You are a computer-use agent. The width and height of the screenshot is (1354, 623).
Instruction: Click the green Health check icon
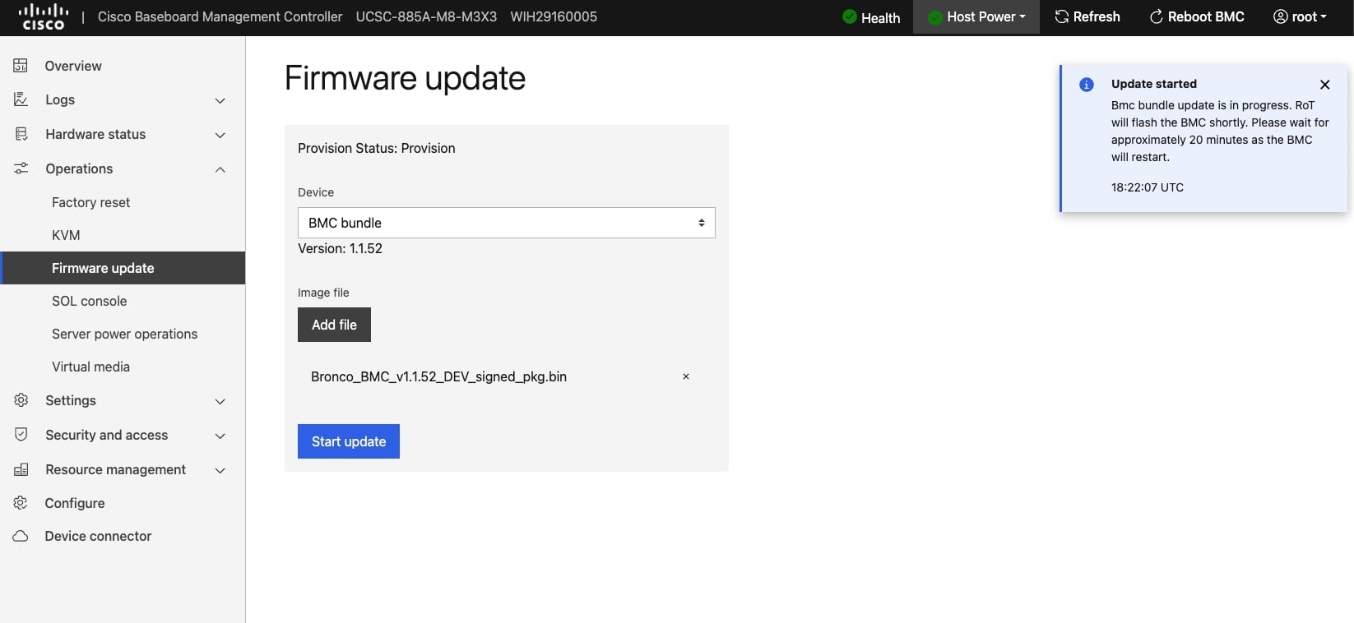coord(850,16)
